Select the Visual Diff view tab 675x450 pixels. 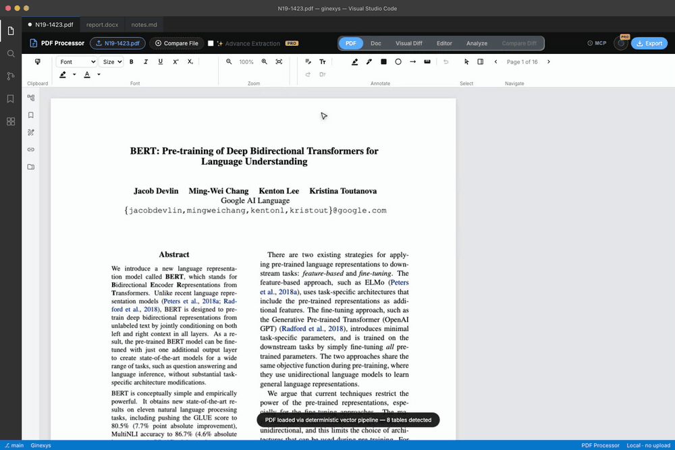point(409,43)
